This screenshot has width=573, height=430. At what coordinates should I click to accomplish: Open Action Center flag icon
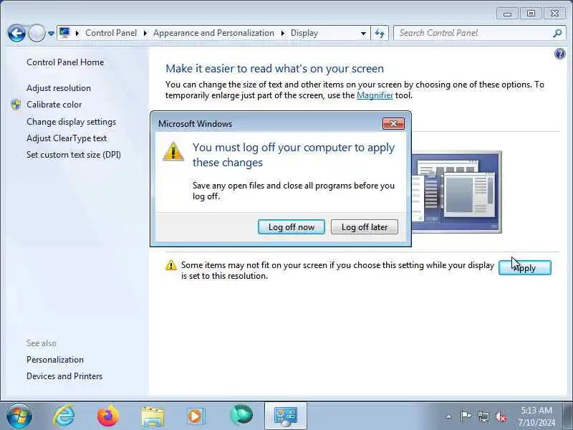pyautogui.click(x=465, y=416)
